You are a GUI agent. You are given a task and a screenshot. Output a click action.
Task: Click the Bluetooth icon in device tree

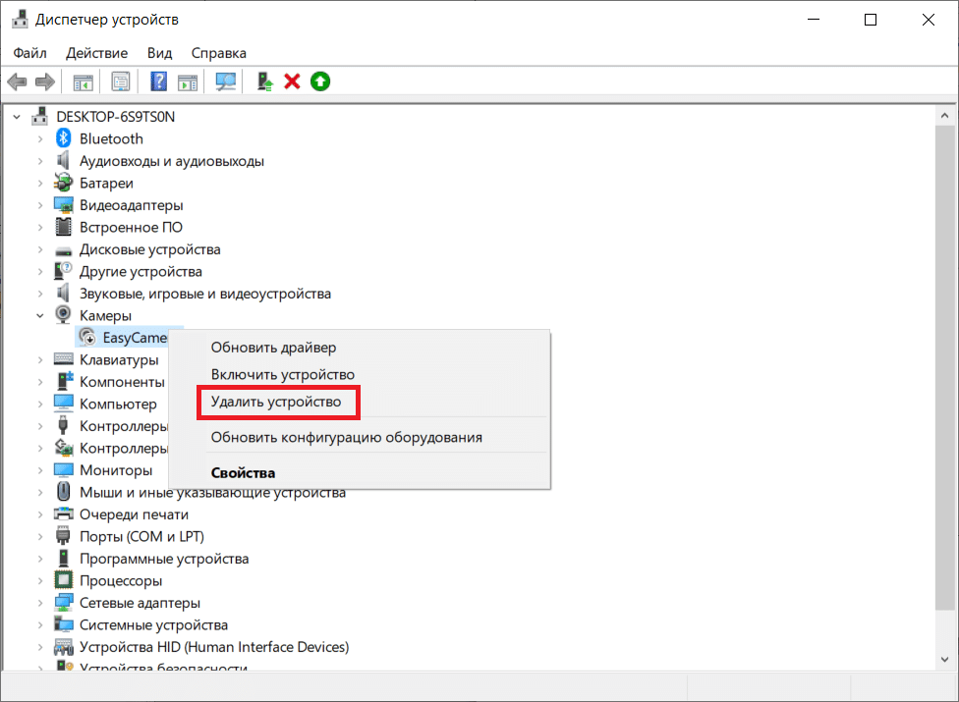(64, 139)
